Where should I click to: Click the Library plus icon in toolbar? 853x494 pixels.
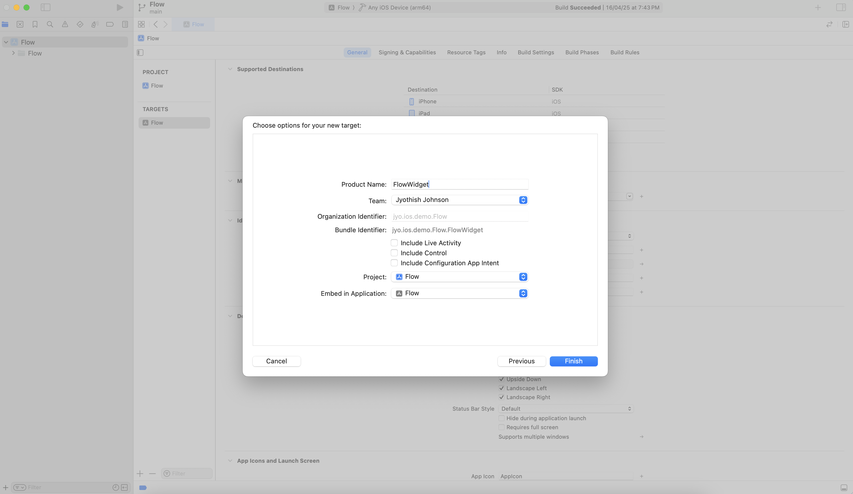click(x=818, y=8)
